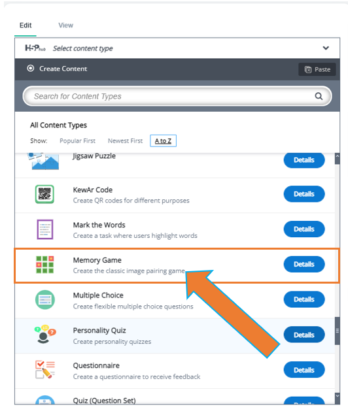Click the Paste button

pyautogui.click(x=317, y=69)
